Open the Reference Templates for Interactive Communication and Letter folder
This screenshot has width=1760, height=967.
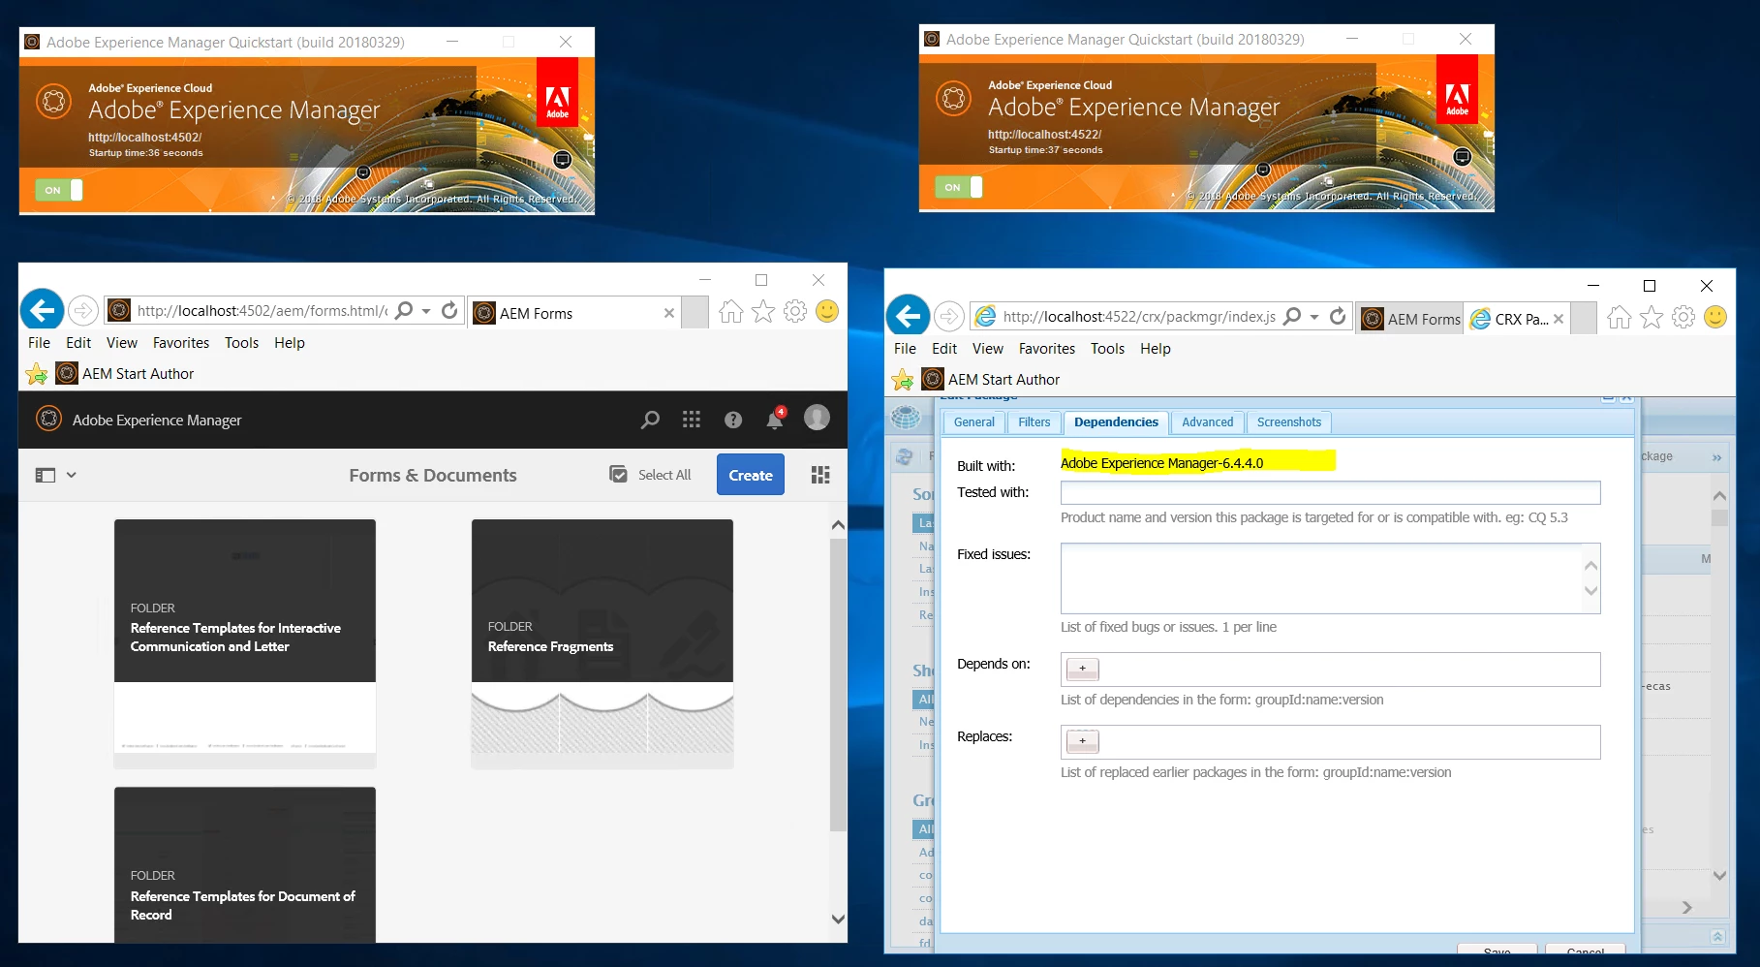point(245,643)
